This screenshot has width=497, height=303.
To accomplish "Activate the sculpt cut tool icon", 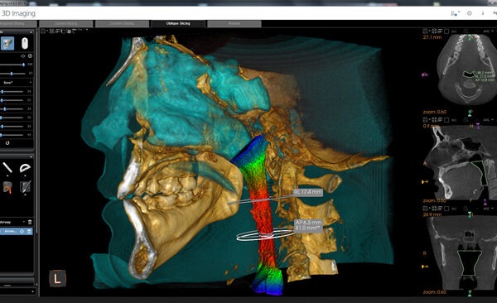I will (x=25, y=187).
